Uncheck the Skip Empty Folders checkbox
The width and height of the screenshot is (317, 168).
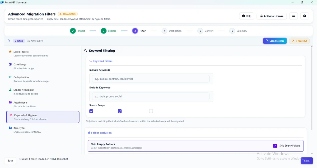click(x=275, y=146)
